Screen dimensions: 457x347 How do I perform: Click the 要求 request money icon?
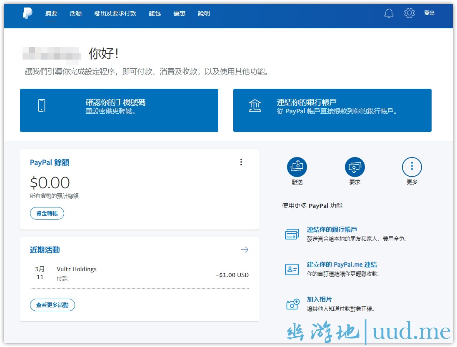click(355, 167)
